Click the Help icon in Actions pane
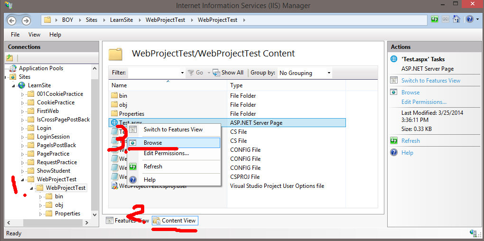The image size is (484, 241). [x=393, y=152]
